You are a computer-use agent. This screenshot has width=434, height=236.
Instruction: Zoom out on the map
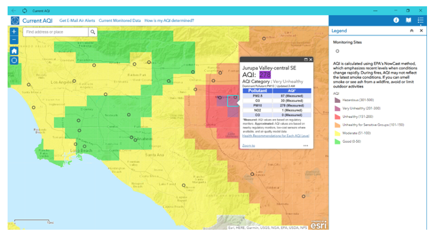(14, 40)
